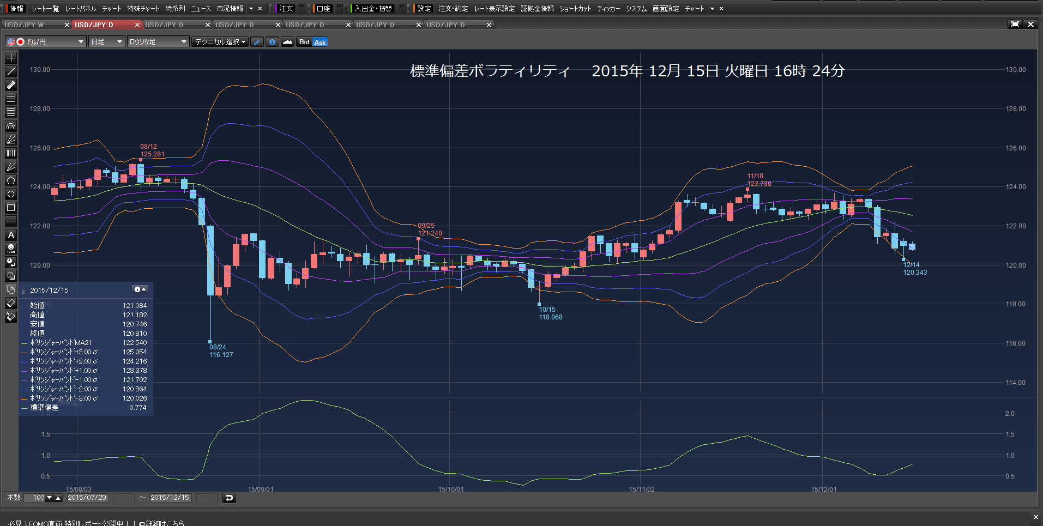
Task: Open the 情報 menu
Action: 16,9
